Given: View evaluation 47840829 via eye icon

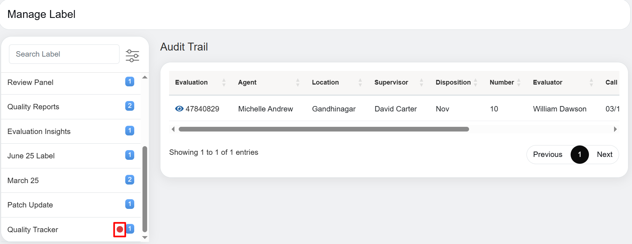Looking at the screenshot, I should click(179, 109).
